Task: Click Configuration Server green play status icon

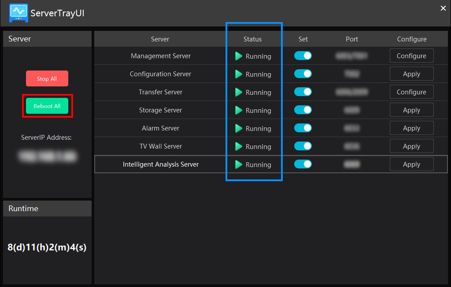Action: (239, 74)
